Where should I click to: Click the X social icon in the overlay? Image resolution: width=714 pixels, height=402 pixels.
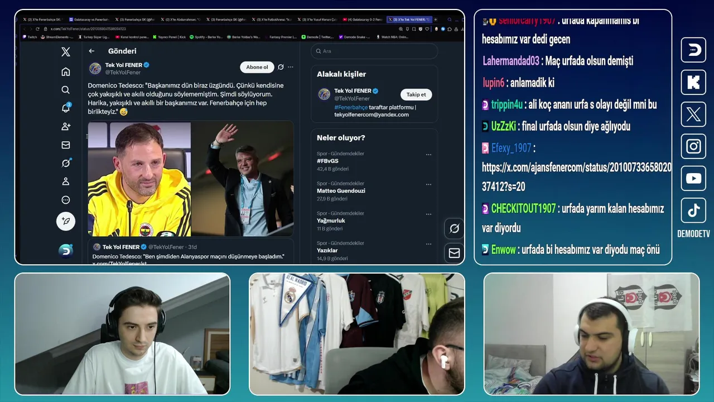coord(693,114)
